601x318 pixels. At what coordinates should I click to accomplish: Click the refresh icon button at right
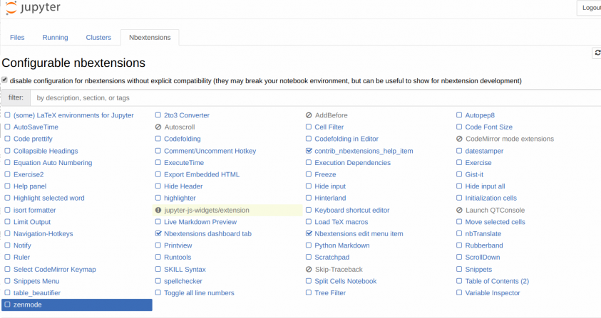(x=597, y=53)
